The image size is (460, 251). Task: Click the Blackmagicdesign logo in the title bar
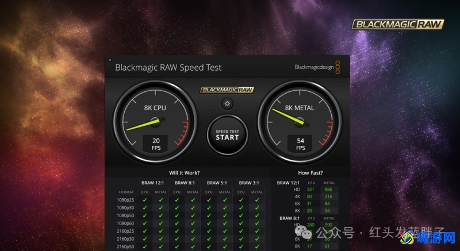pyautogui.click(x=317, y=67)
